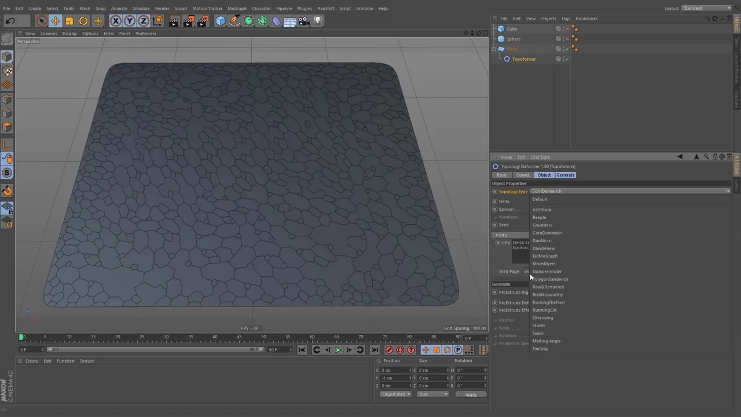741x417 pixels.
Task: Toggle Topoformer enabled checkmark
Action: (x=567, y=59)
